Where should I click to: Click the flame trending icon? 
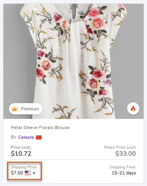133,108
